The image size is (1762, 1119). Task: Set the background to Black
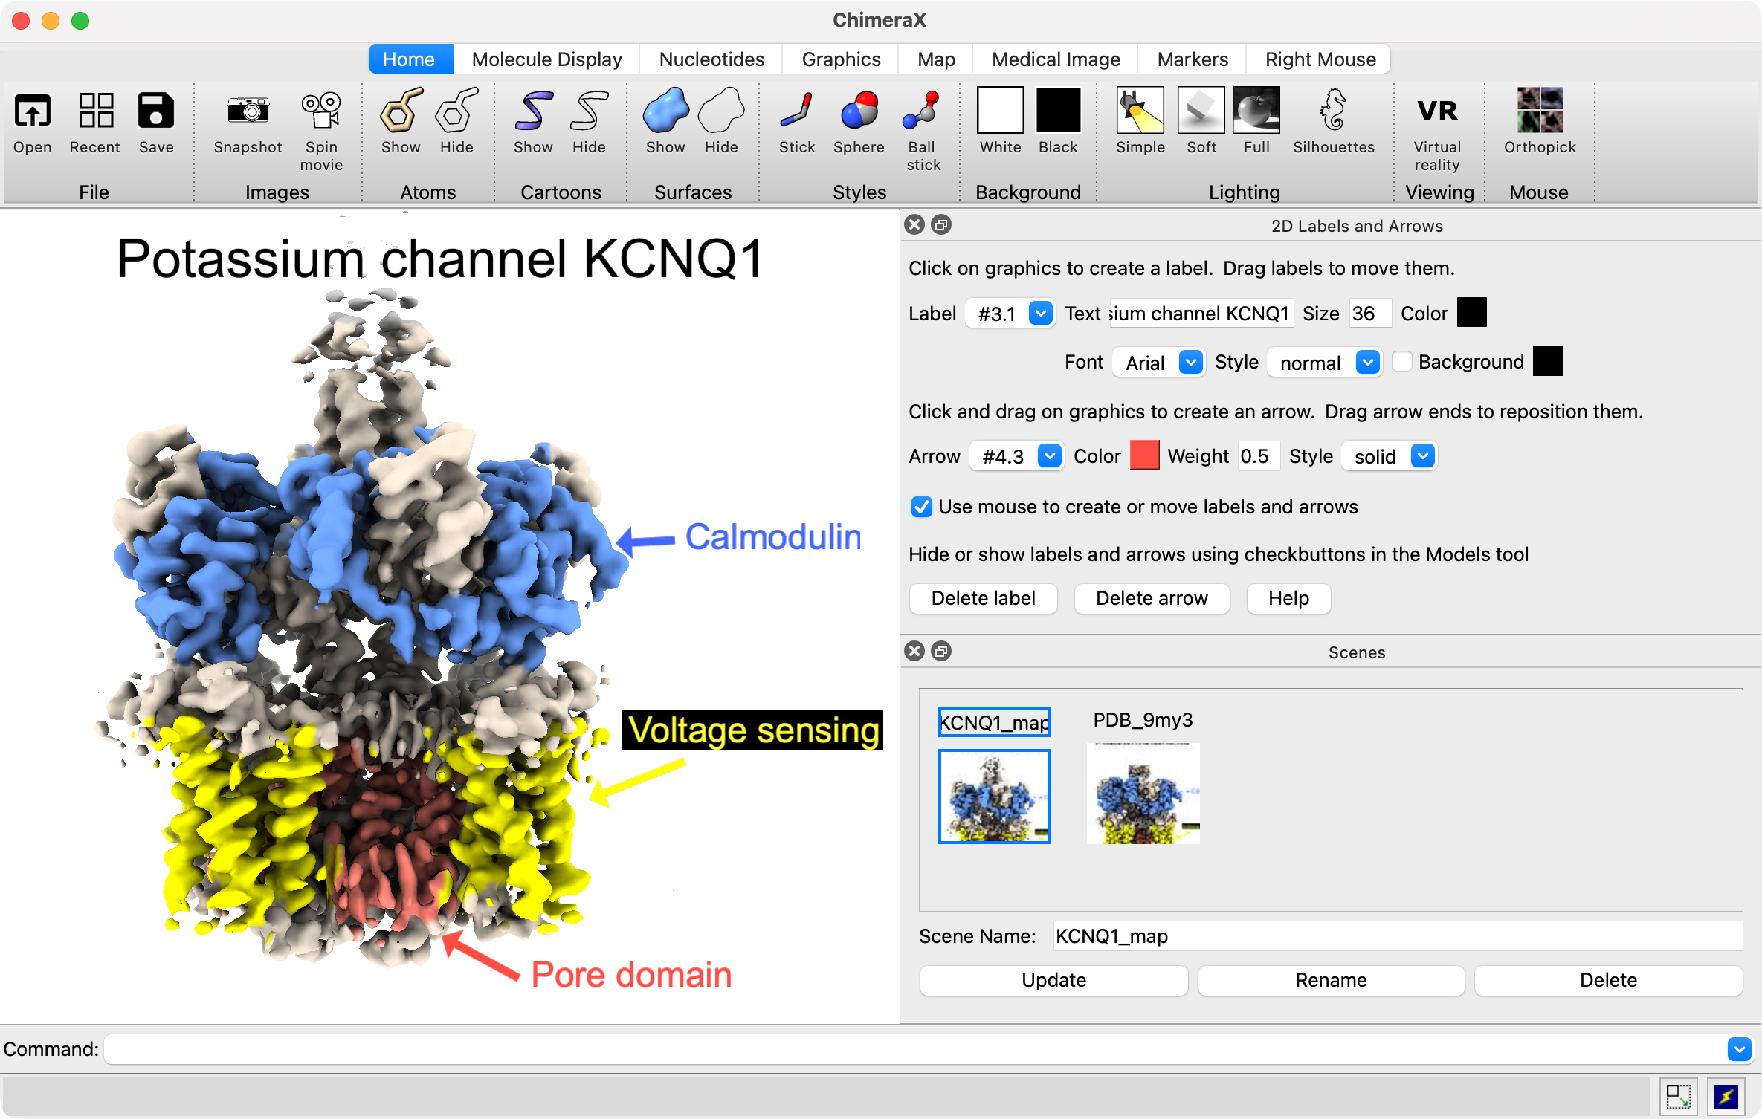pos(1057,111)
